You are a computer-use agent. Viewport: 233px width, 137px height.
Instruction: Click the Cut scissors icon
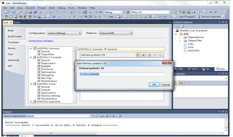tap(41, 12)
